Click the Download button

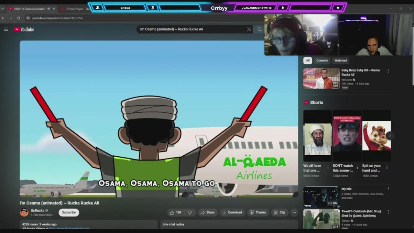[x=232, y=212]
